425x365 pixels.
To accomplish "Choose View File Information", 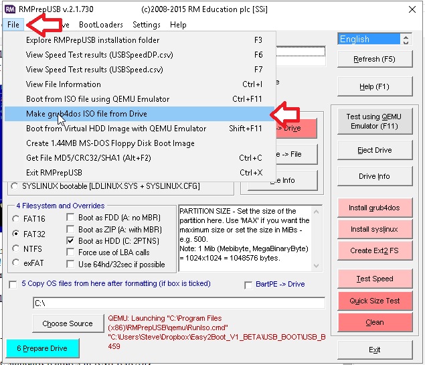I will click(140, 84).
